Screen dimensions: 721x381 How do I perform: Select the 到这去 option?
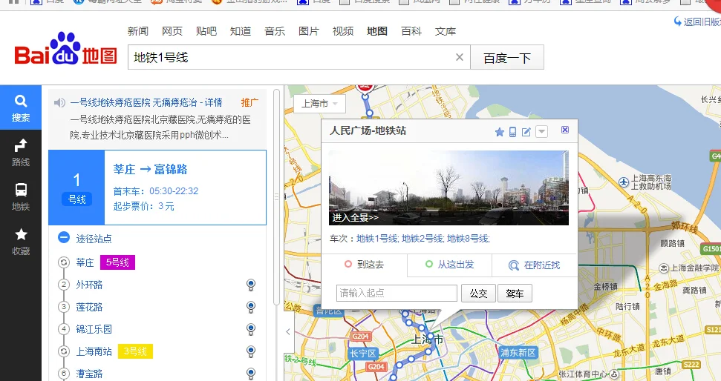pyautogui.click(x=364, y=265)
